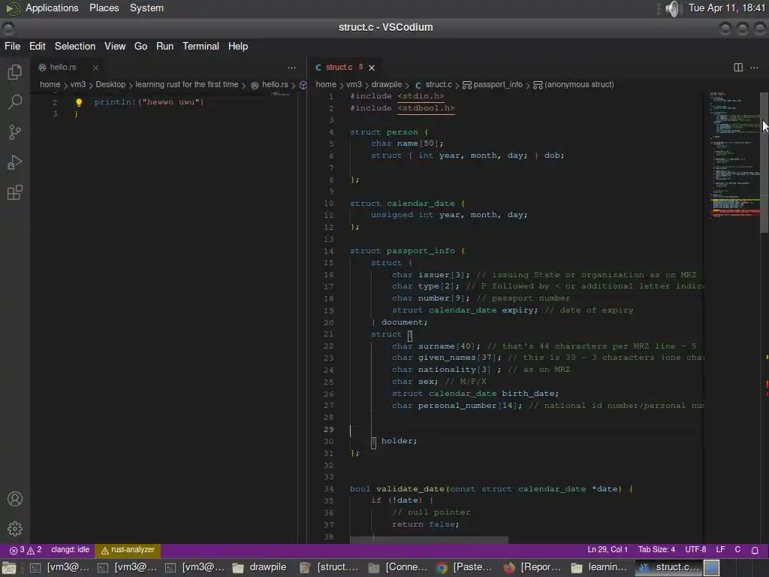Open notifications bell in status bar

[x=755, y=550]
